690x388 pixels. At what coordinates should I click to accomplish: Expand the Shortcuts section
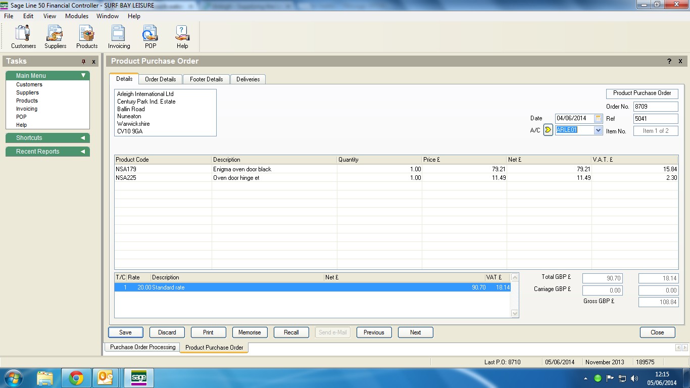pyautogui.click(x=83, y=138)
